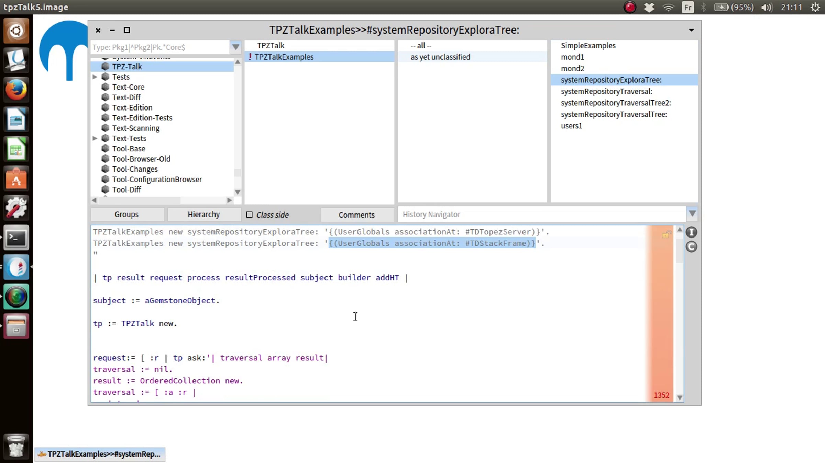
Task: Expand the Text-Tests package node
Action: (x=95, y=138)
